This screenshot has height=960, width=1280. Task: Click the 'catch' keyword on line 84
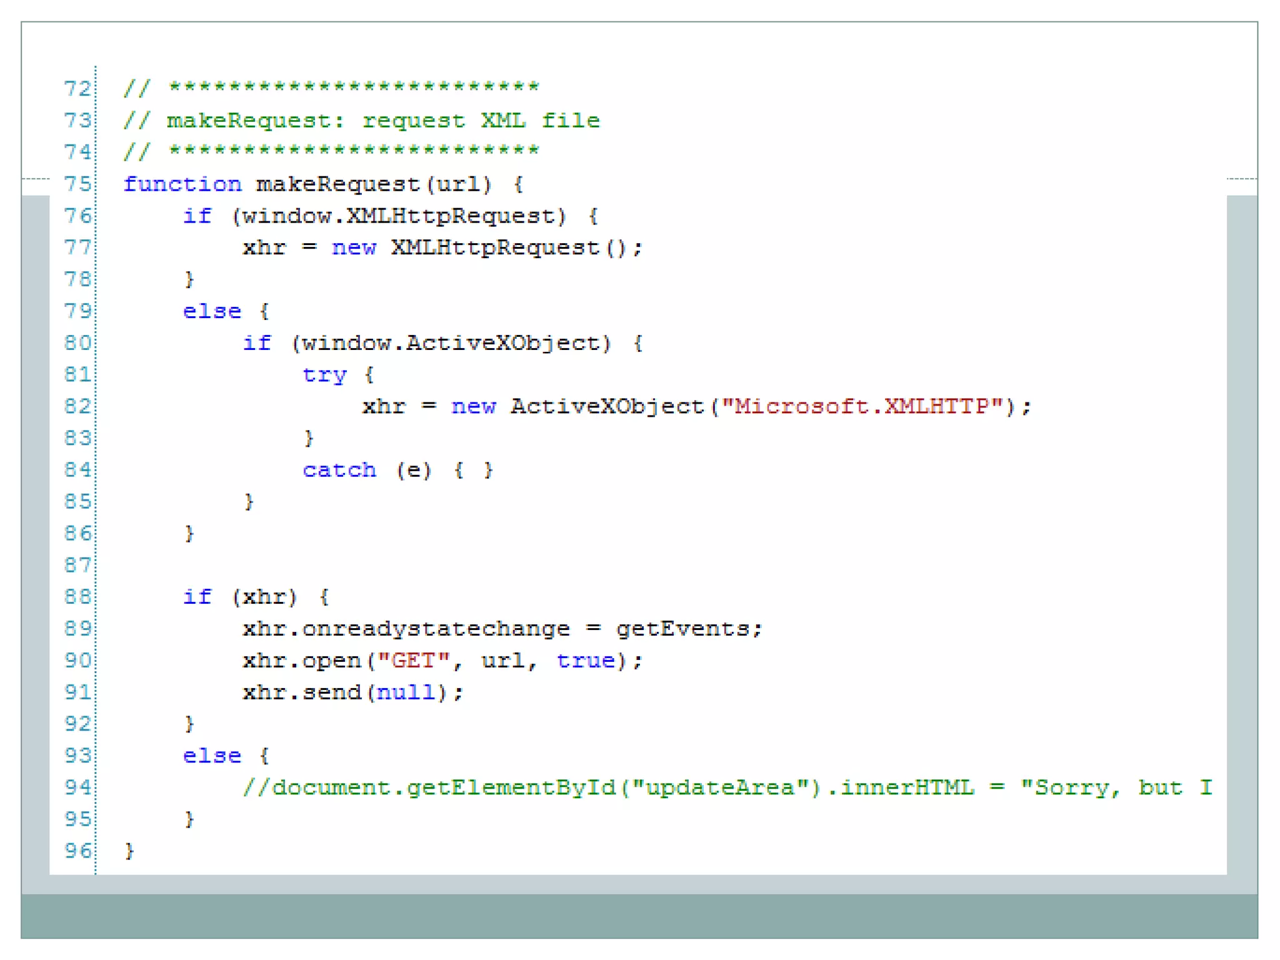pos(339,470)
